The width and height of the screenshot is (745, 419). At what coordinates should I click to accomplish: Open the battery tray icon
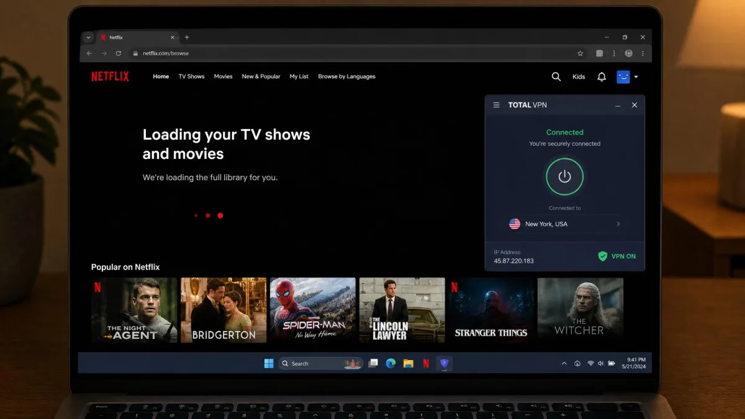[612, 364]
